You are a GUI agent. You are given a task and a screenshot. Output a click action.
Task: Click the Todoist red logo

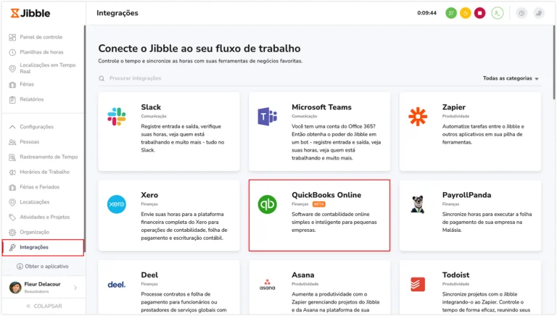coord(418,284)
